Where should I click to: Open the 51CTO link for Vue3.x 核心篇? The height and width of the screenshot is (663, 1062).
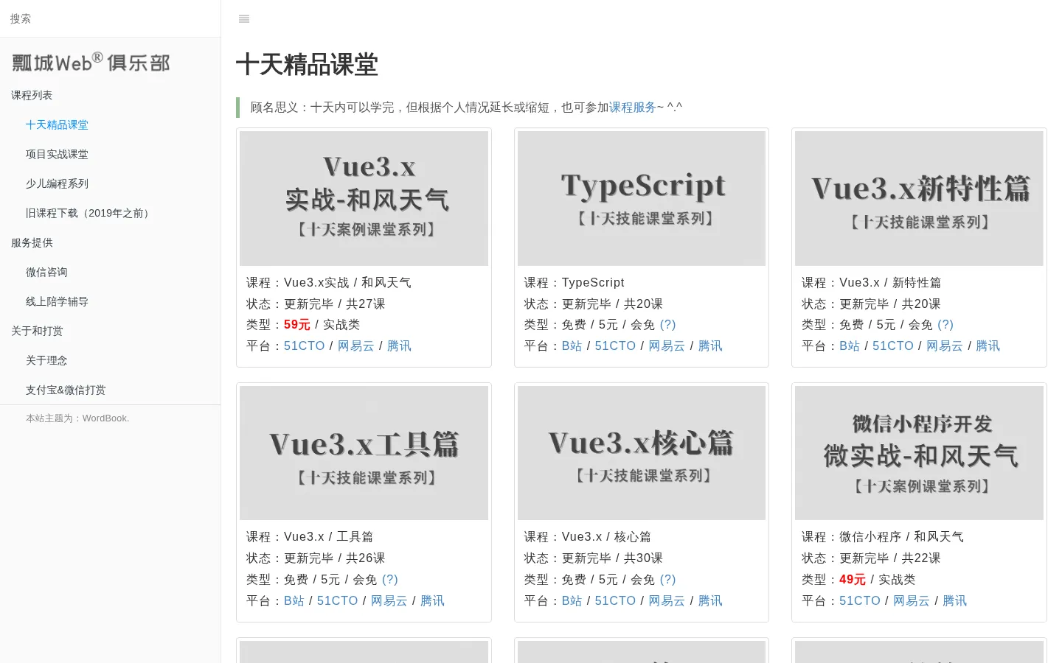click(x=615, y=601)
